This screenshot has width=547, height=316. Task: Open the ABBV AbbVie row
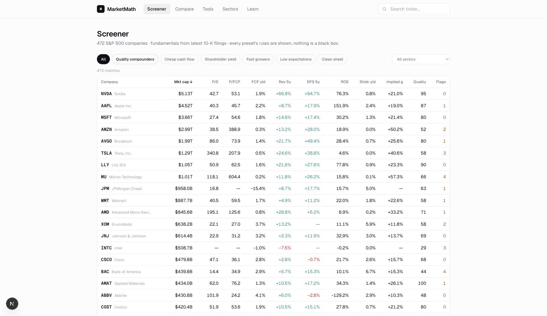coord(273,295)
